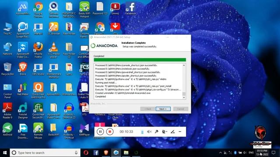Open Windows Start menu
The width and height of the screenshot is (280, 157).
[x=5, y=153]
